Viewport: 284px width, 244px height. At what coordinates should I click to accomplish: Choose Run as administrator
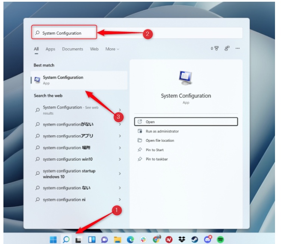coord(162,131)
